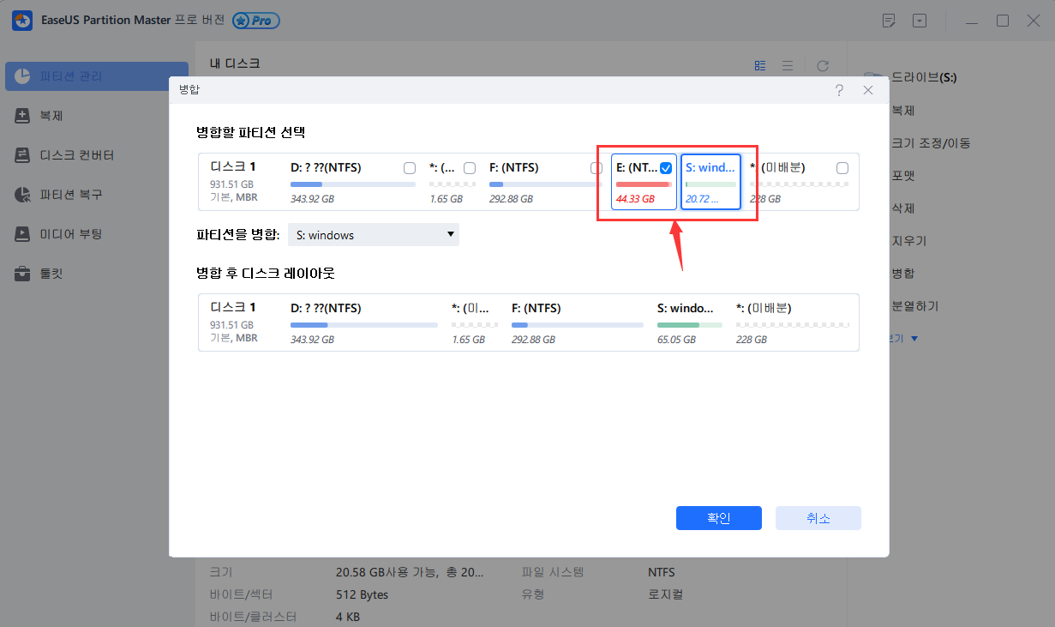Switch to list view of disks
The image size is (1055, 627).
coord(788,64)
